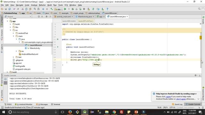This screenshot has height=115, width=205.
Task: Click the launchFirefox() breadcrumb in the editor
Action: [86, 21]
